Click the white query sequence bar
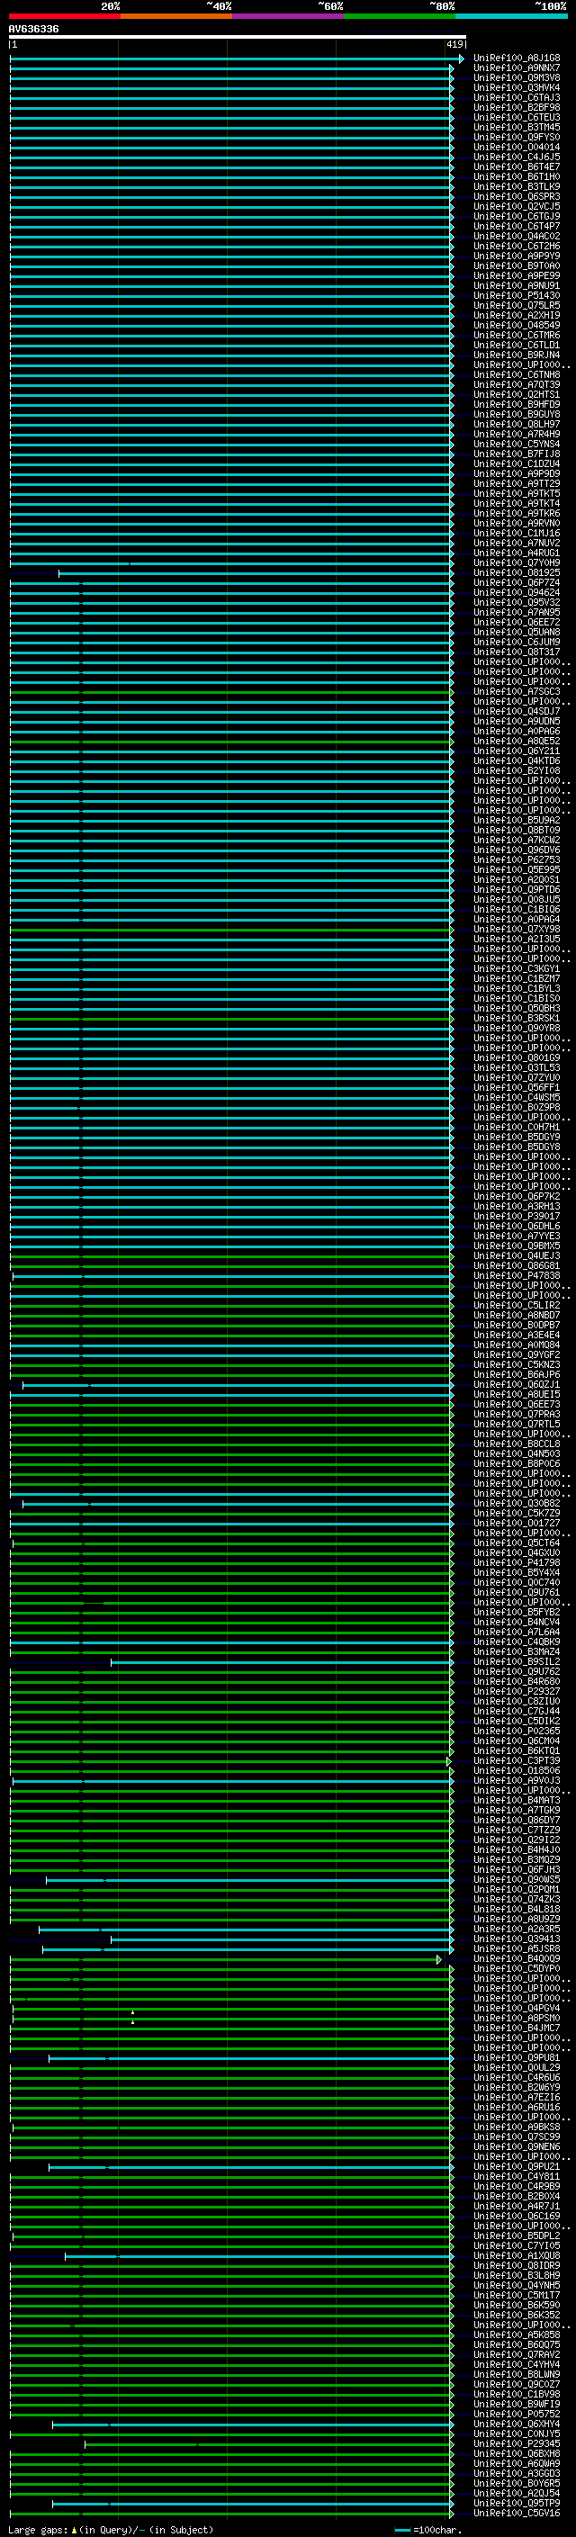Viewport: 576px width, 2537px height. click(x=237, y=38)
